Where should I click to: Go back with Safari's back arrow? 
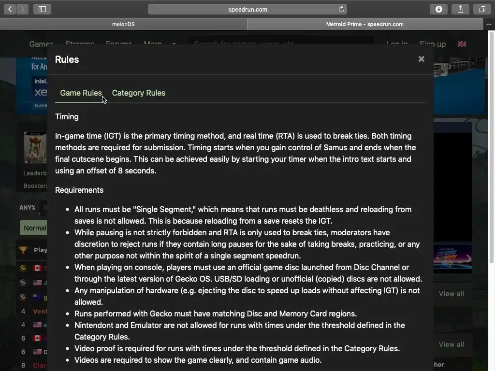tap(10, 9)
